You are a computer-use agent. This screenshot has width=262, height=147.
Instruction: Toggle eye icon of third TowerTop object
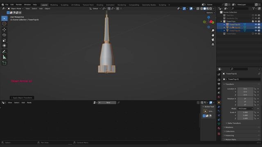pyautogui.click(x=256, y=31)
